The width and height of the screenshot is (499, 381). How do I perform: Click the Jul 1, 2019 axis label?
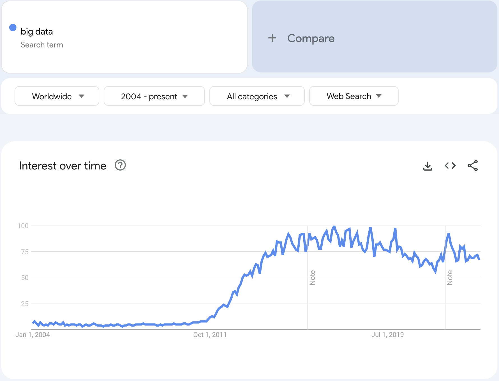point(387,335)
